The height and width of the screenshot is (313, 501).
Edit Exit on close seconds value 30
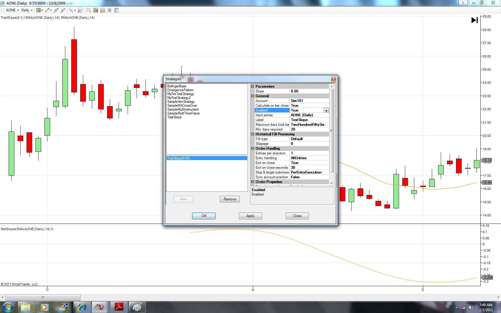(x=310, y=168)
